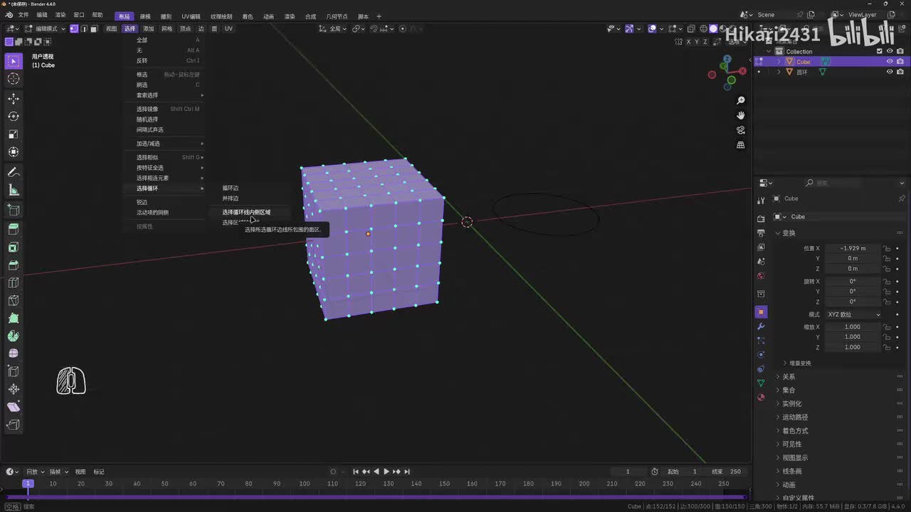Expand the Motion Paths panel
Screen dimensions: 911x512
point(794,417)
